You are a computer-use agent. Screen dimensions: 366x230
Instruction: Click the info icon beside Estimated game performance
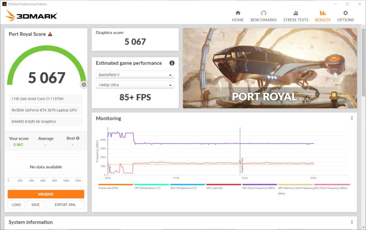coord(172,63)
